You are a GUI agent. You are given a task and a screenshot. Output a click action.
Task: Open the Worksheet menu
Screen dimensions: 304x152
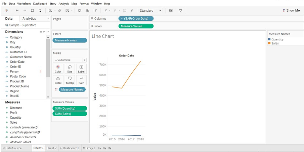[24, 4]
